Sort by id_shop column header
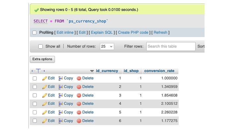The width and height of the screenshot is (233, 131). point(131,71)
